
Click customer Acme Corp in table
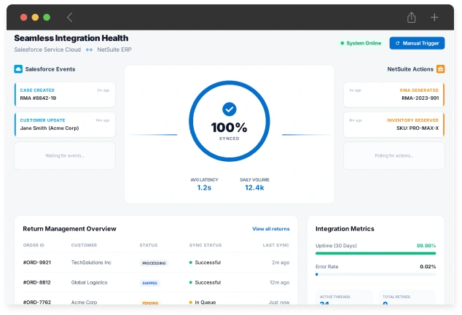tap(84, 303)
